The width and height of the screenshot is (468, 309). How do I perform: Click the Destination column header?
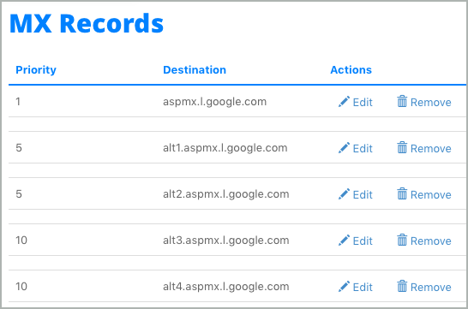[x=195, y=69]
